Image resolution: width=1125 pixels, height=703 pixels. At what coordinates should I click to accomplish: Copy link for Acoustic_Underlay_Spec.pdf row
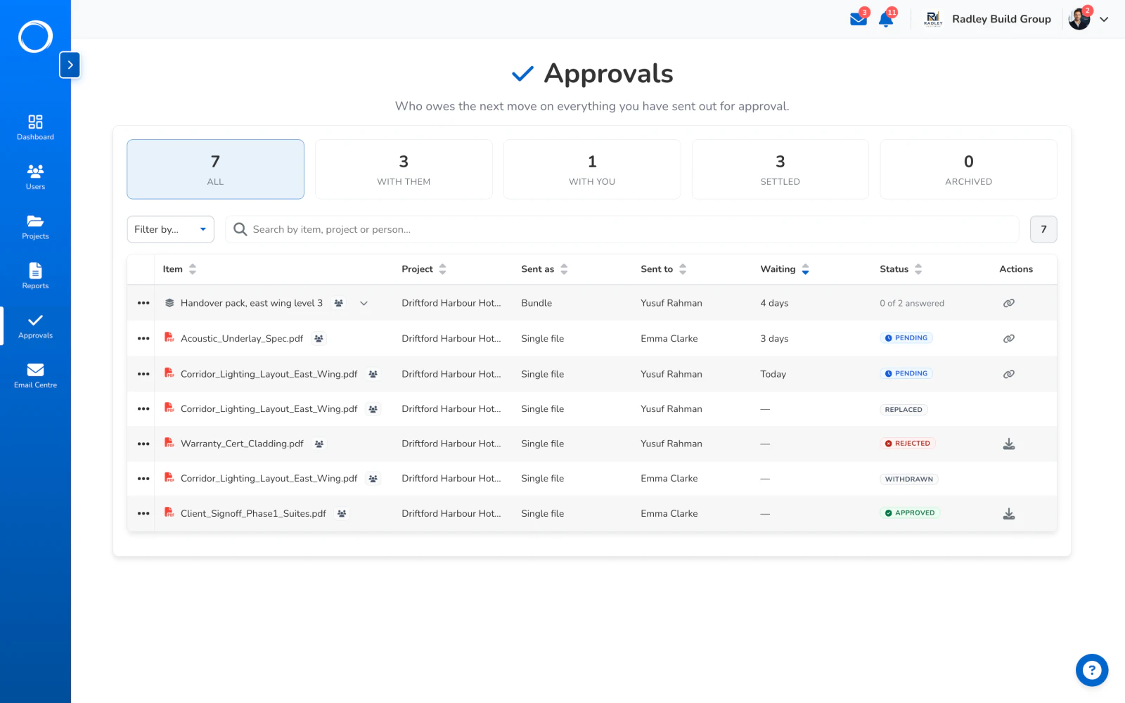(1009, 338)
